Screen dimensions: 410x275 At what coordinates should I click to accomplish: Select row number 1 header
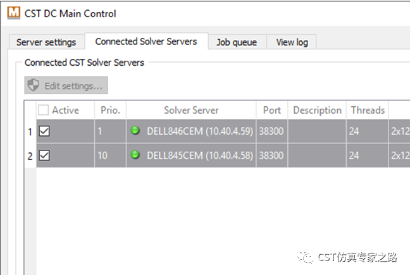coord(30,131)
